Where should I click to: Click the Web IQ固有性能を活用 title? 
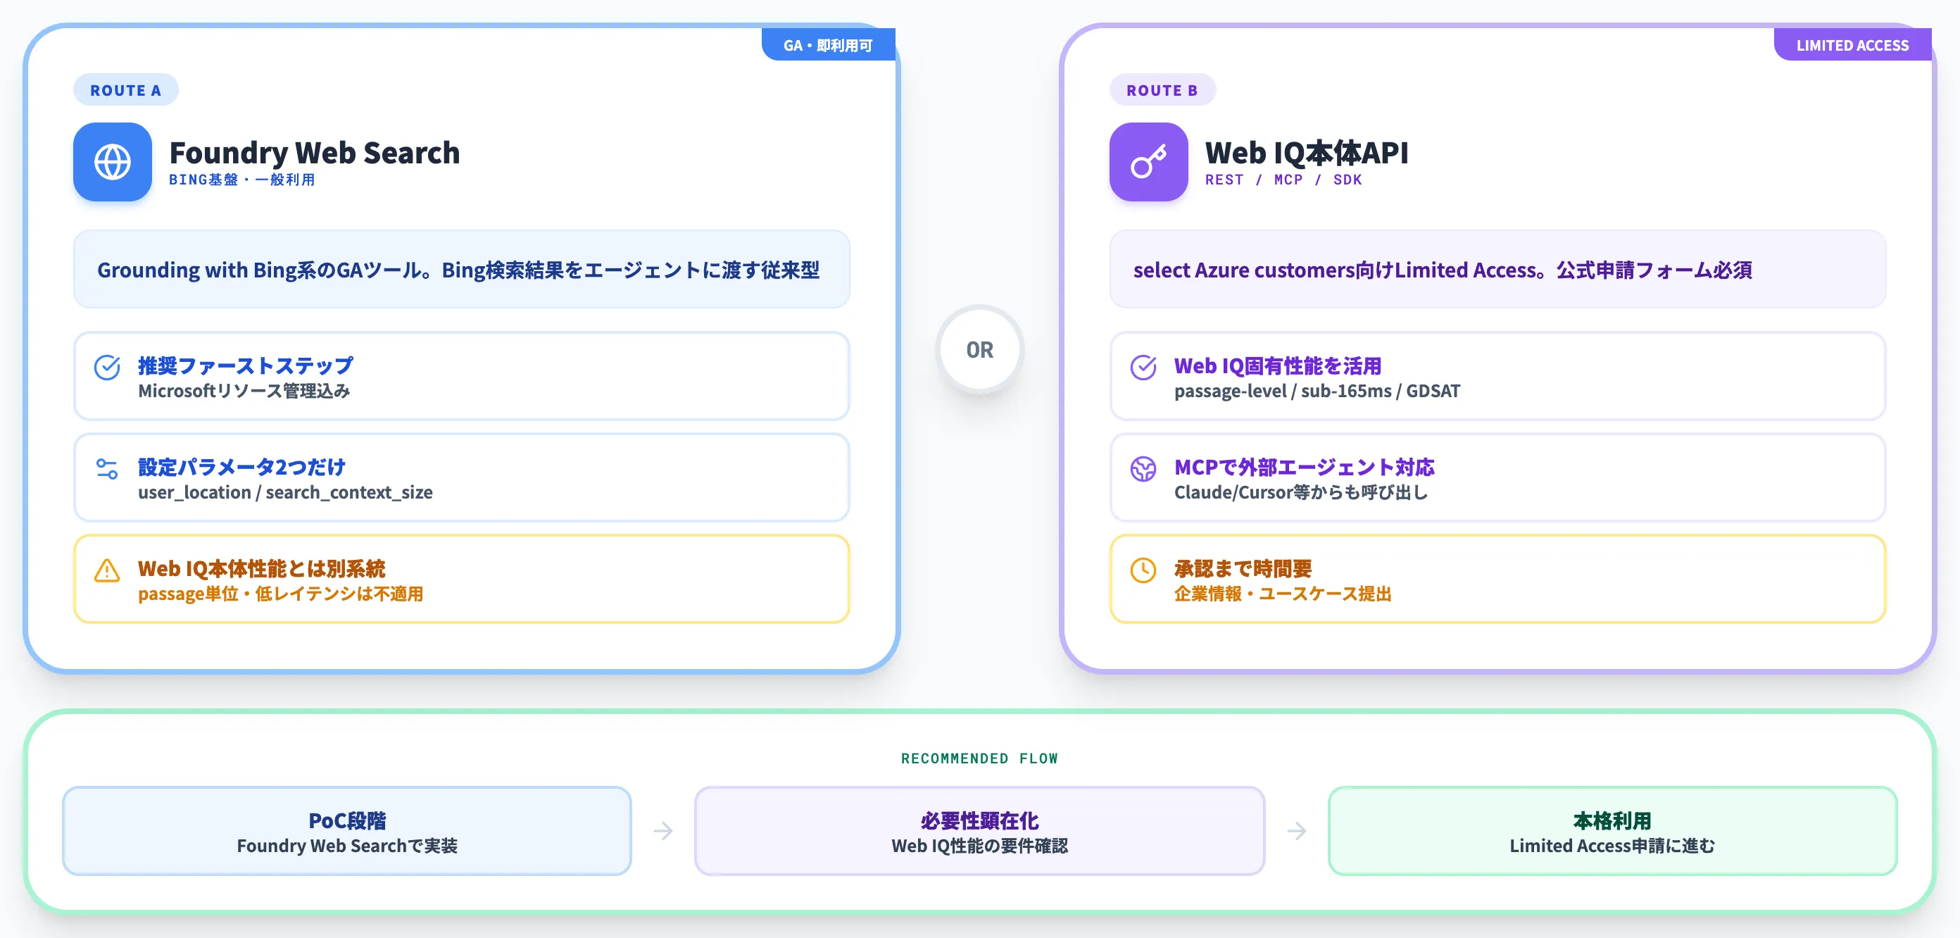pos(1279,366)
